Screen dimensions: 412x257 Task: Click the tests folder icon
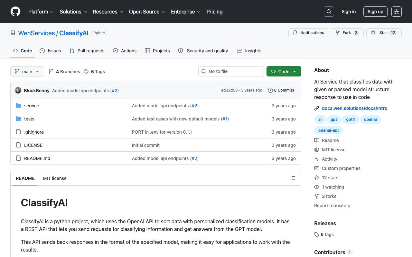click(18, 119)
